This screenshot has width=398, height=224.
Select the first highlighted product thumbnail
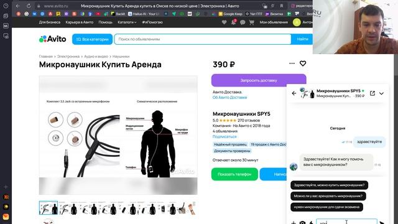pyautogui.click(x=49, y=208)
